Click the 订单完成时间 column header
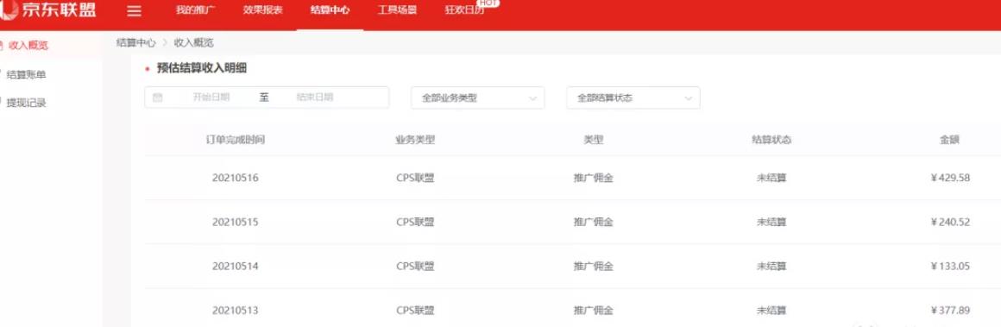The image size is (1001, 327). click(235, 140)
